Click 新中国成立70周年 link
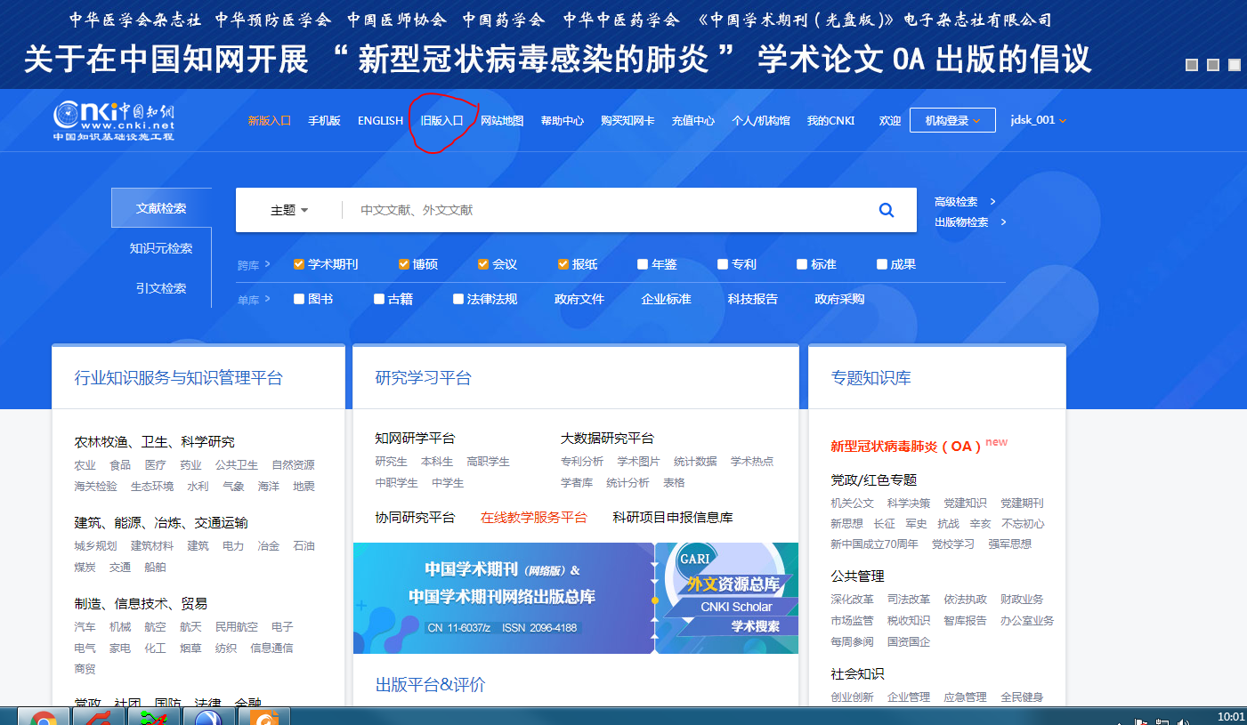This screenshot has width=1247, height=725. tap(874, 544)
